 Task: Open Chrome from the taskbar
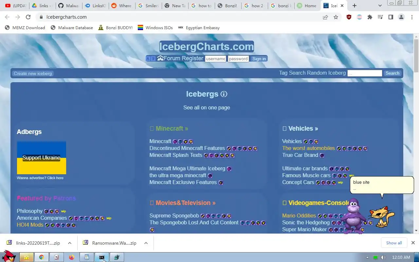tap(42, 257)
